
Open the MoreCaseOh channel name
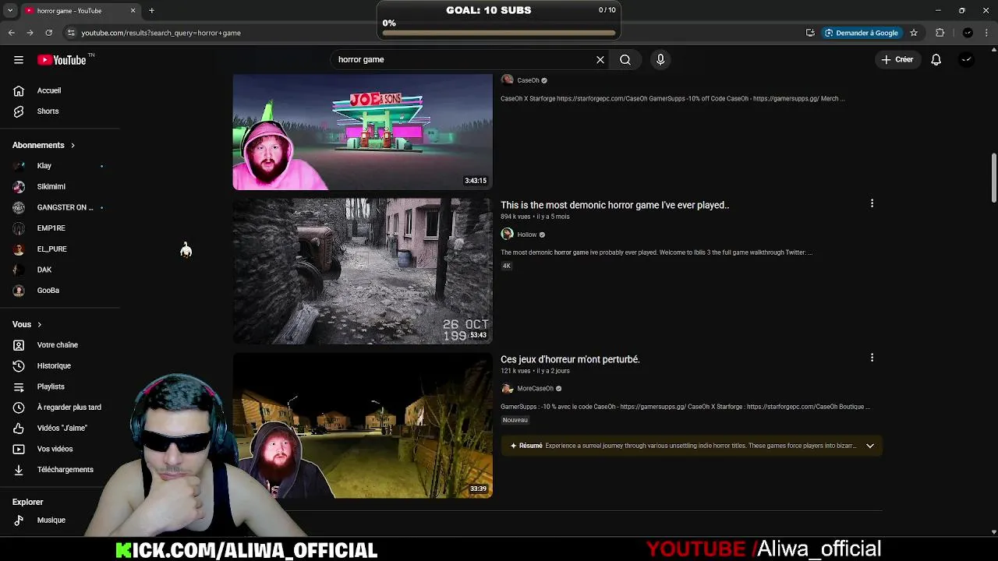tap(535, 389)
